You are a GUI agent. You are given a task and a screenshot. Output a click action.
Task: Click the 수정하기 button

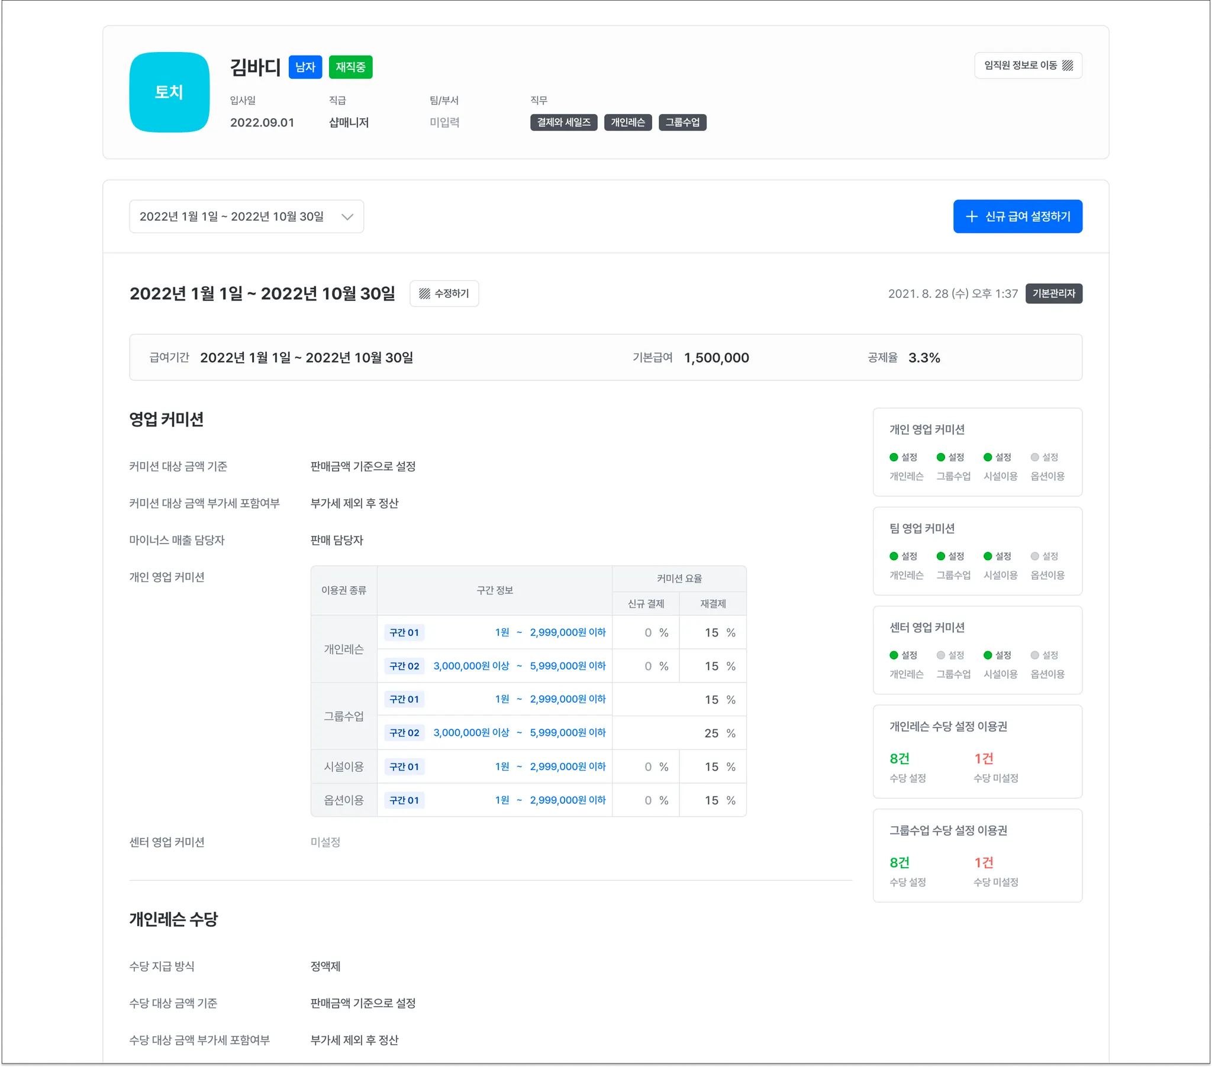[444, 293]
